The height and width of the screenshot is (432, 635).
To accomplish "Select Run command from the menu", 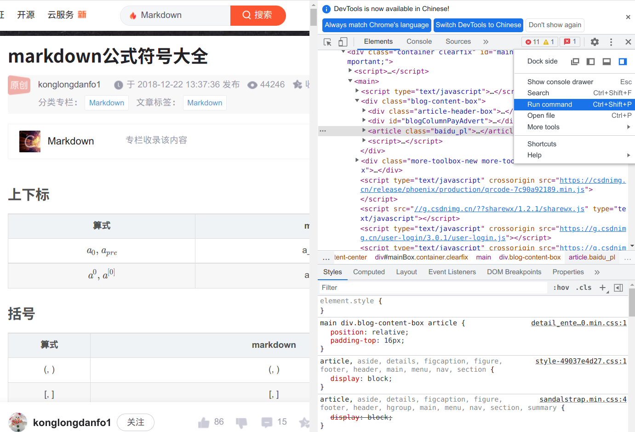I will (574, 104).
